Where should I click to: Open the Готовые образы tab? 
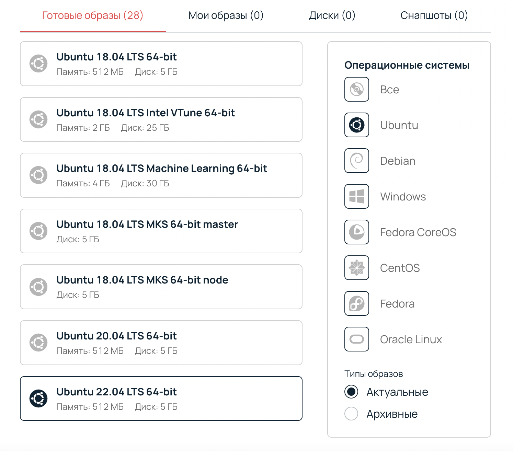pyautogui.click(x=92, y=15)
